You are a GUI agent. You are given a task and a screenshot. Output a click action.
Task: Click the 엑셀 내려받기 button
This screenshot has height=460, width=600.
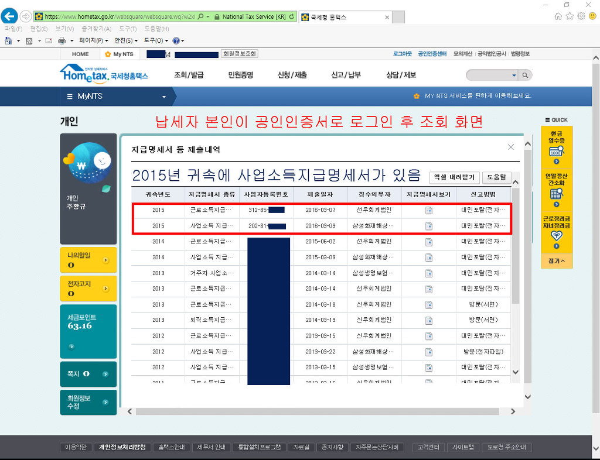455,177
